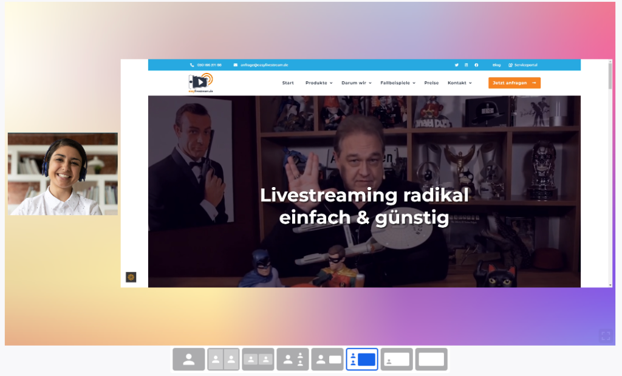622x376 pixels.
Task: Open the Fallbeispiele dropdown menu
Action: pos(397,83)
